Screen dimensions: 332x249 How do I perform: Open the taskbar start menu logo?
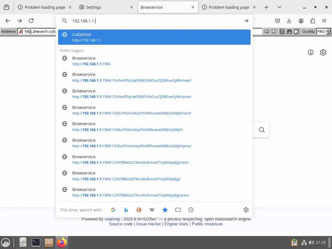(x=6, y=243)
